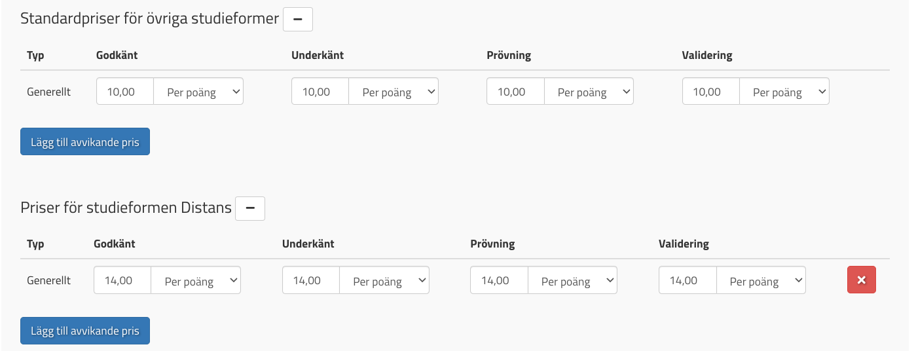Open Underkänt unit dropdown in Distans row
916x351 pixels.
(384, 280)
